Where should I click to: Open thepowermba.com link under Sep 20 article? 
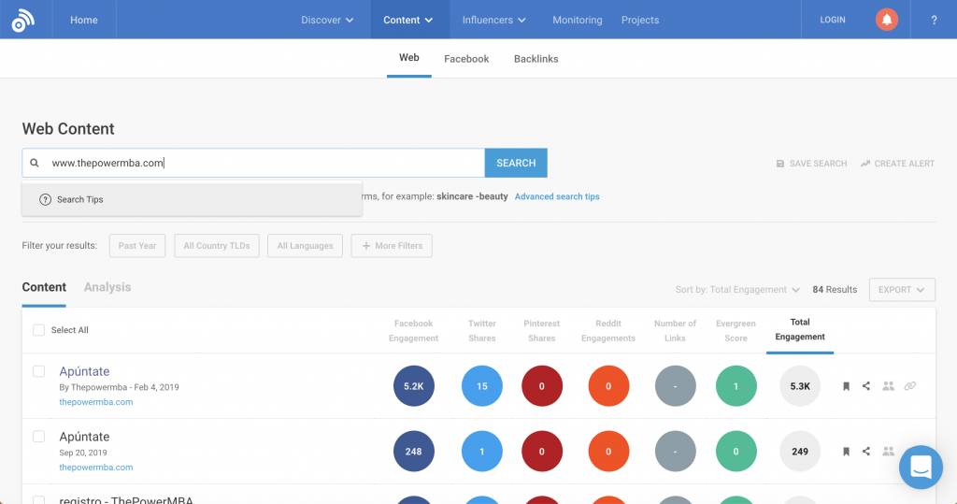pos(96,468)
